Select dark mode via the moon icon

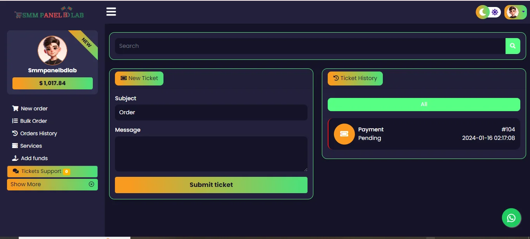[x=483, y=12]
